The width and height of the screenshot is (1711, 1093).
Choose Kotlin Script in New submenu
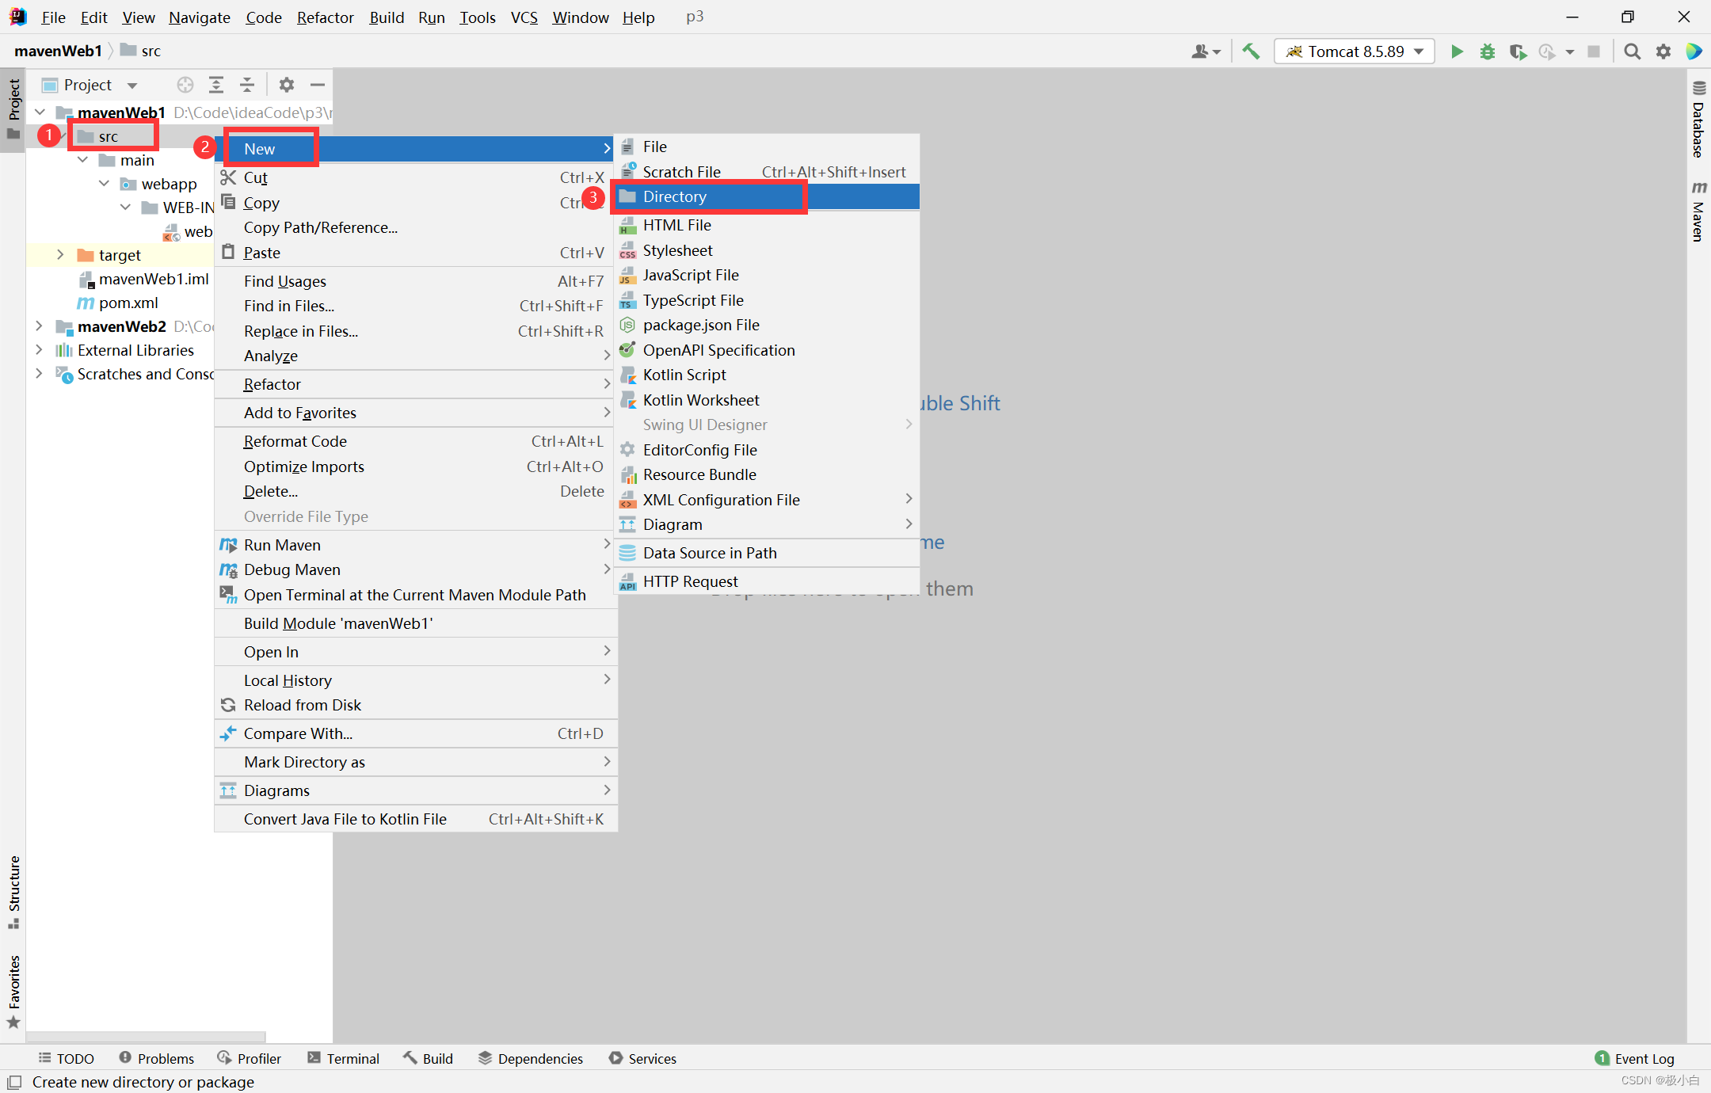[767, 375]
